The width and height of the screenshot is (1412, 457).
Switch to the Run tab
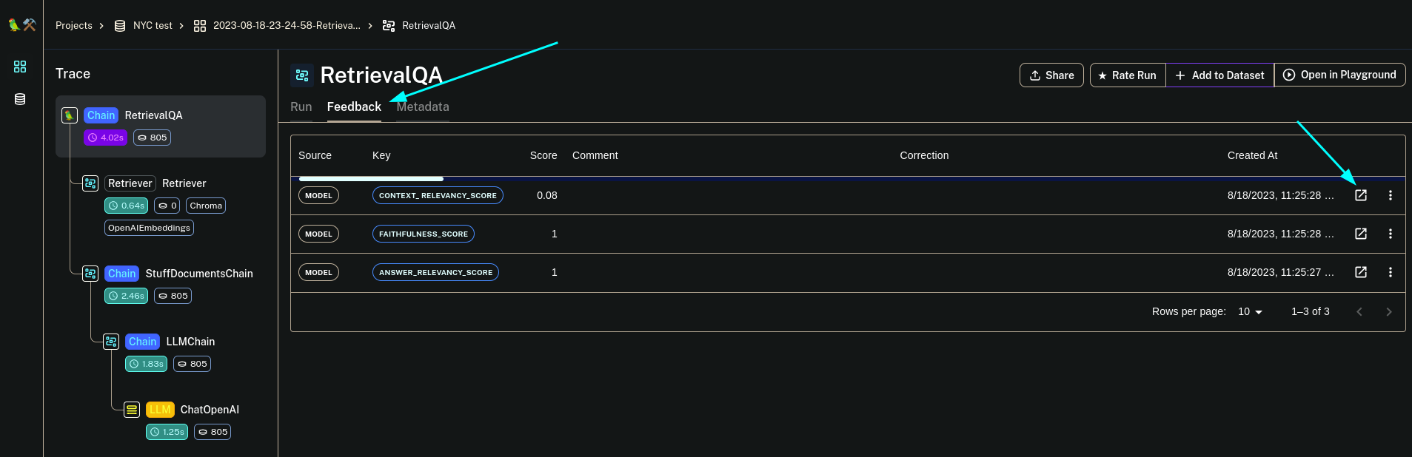pos(301,107)
